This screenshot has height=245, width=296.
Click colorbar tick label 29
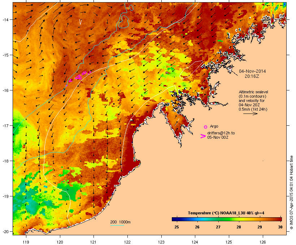pos(260,227)
